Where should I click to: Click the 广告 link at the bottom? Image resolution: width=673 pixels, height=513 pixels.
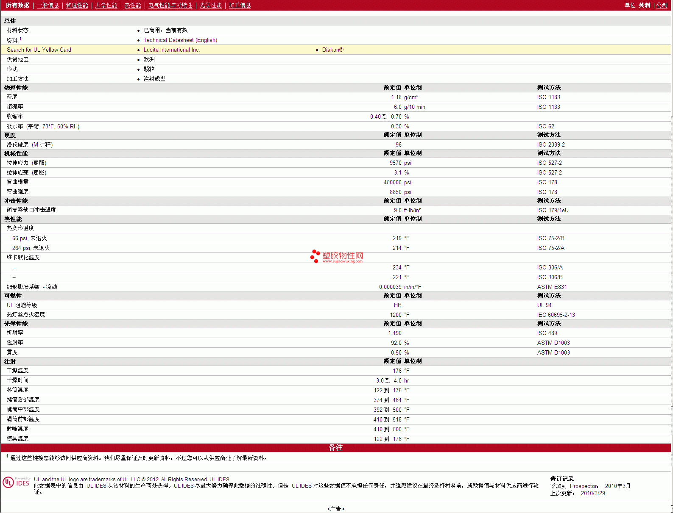tap(336, 509)
